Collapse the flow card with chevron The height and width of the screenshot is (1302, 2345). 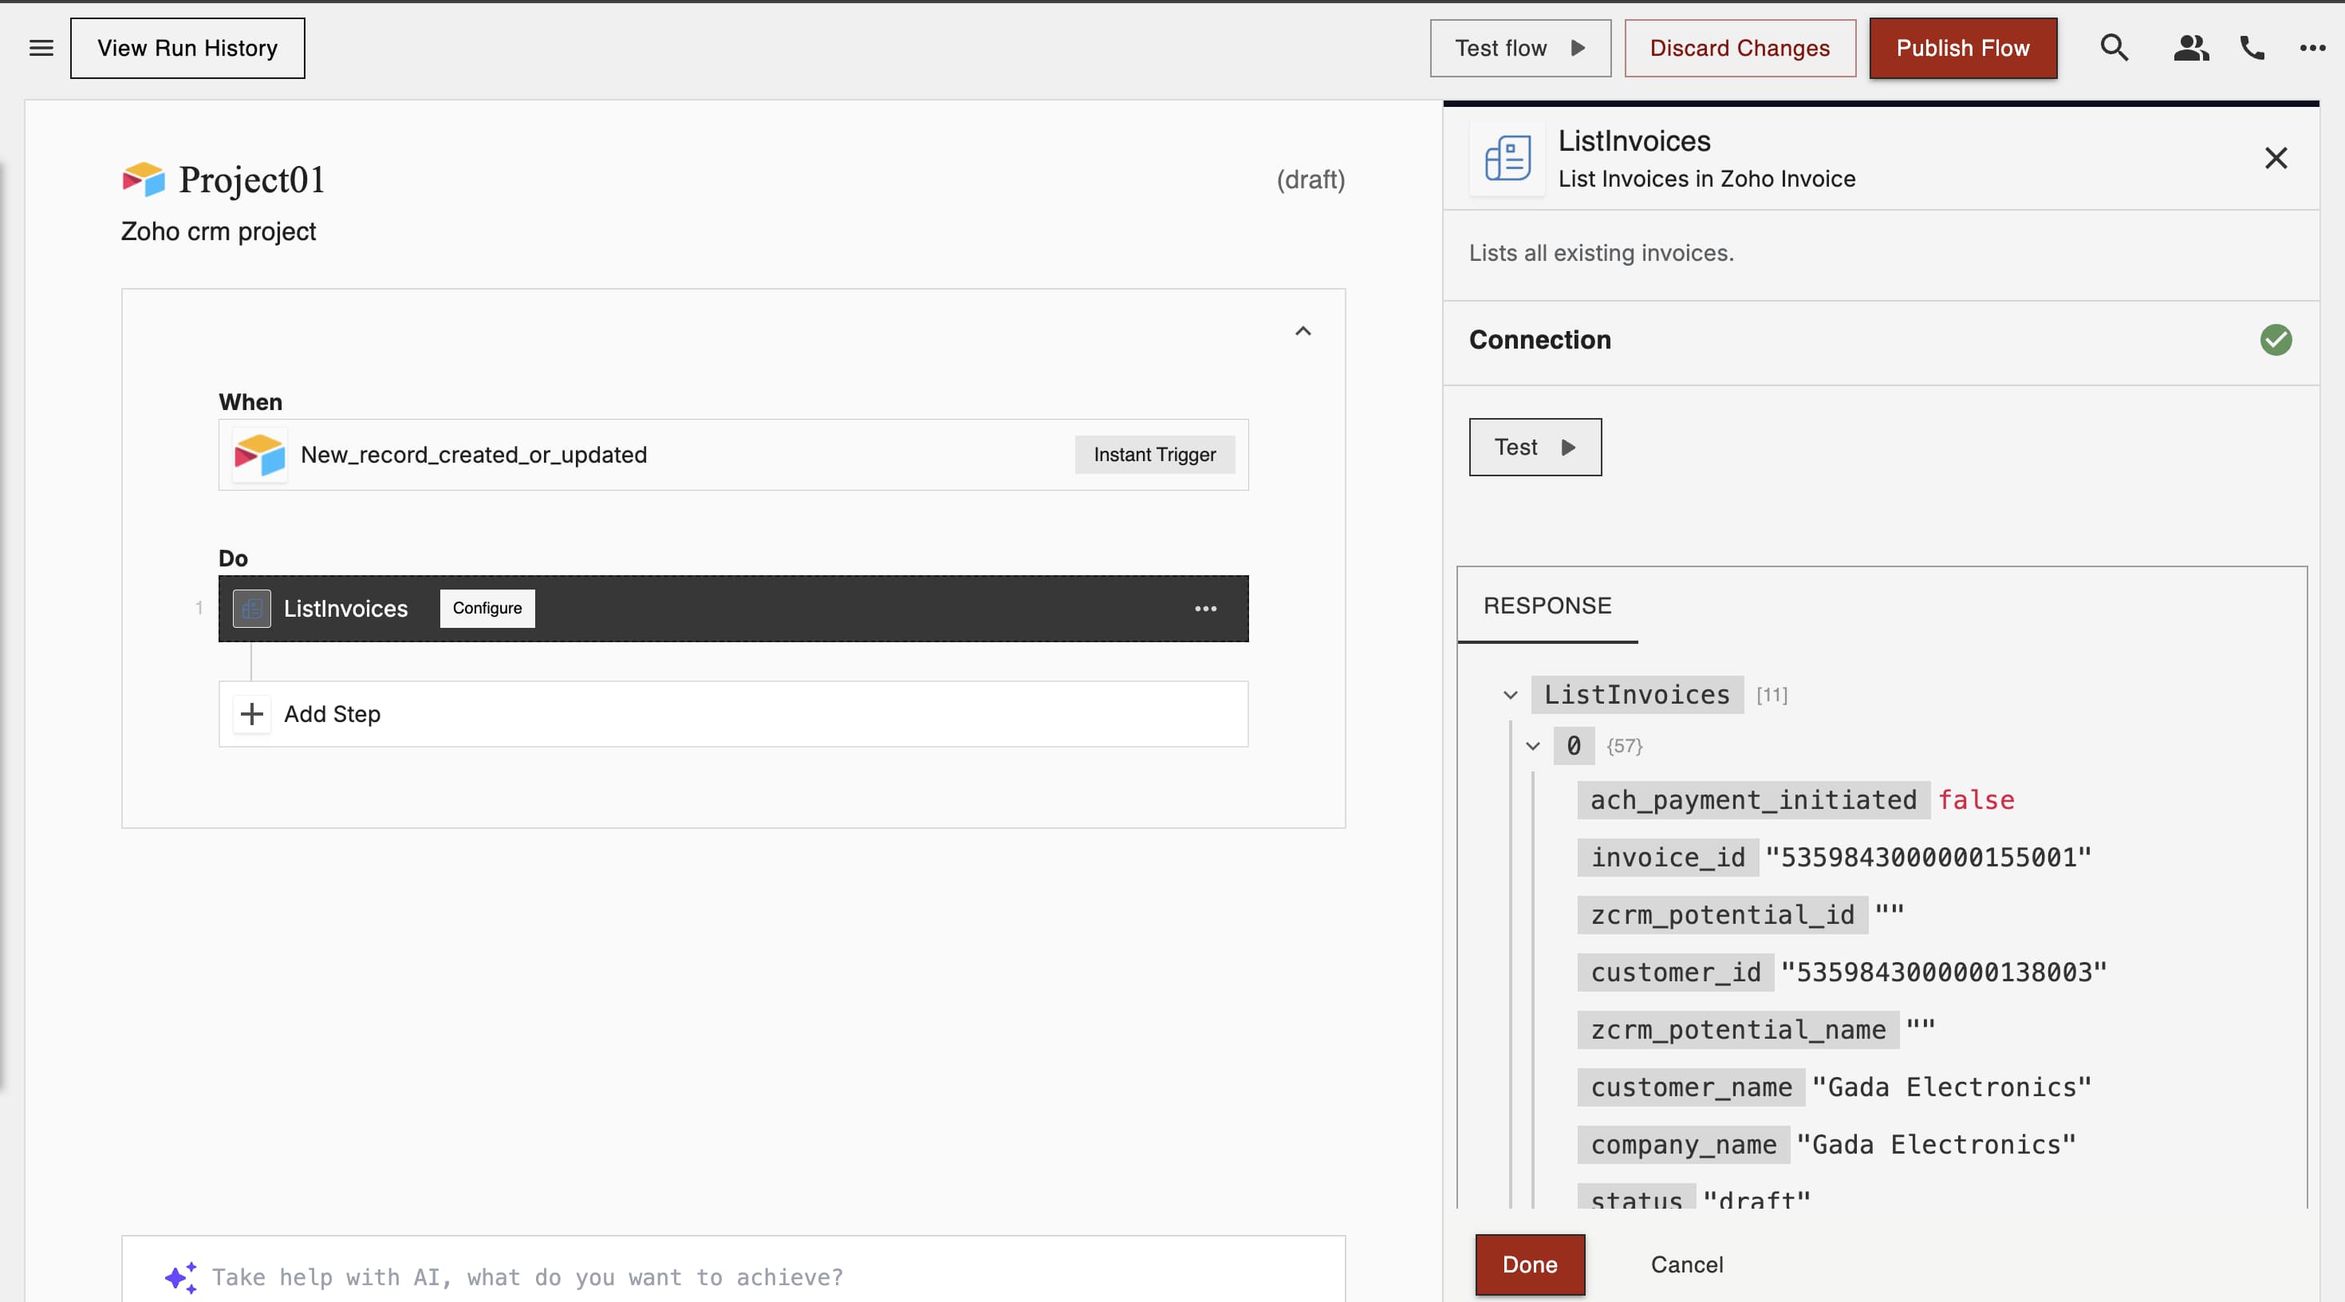[x=1303, y=330]
